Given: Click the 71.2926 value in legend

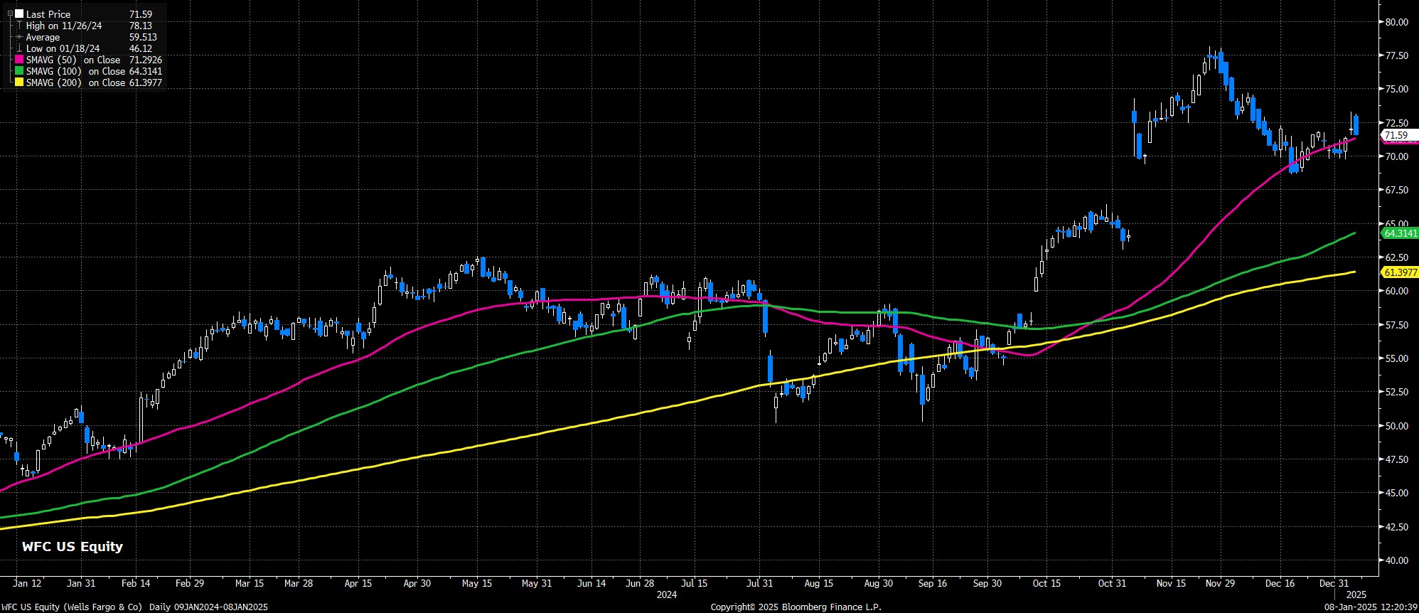Looking at the screenshot, I should tap(146, 60).
